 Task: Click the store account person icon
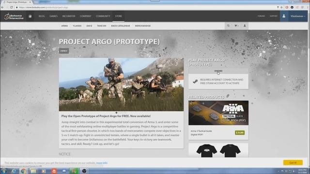[245, 26]
